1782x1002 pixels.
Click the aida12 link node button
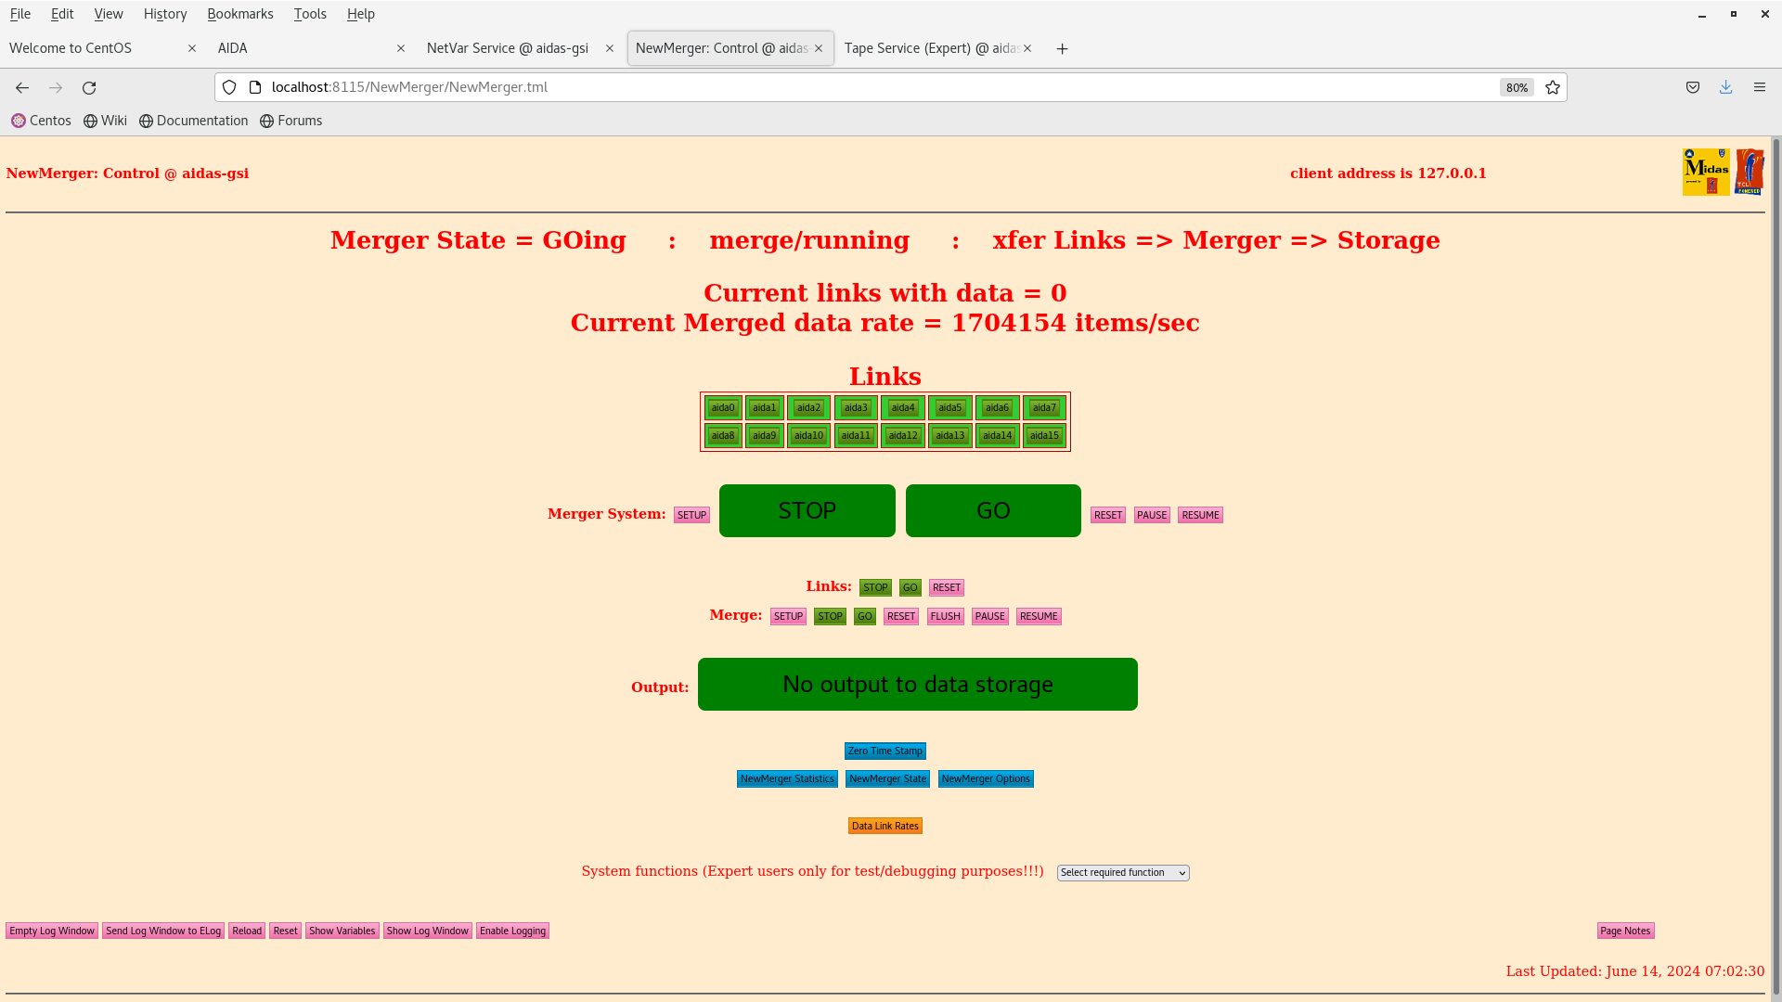pyautogui.click(x=902, y=435)
